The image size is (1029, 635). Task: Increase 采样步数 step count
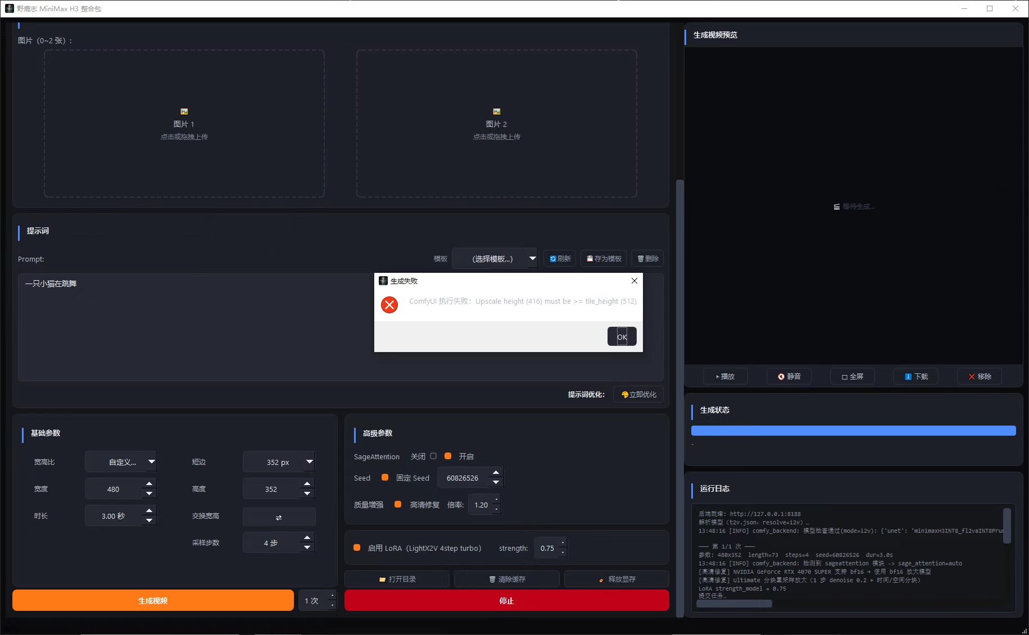pyautogui.click(x=307, y=538)
